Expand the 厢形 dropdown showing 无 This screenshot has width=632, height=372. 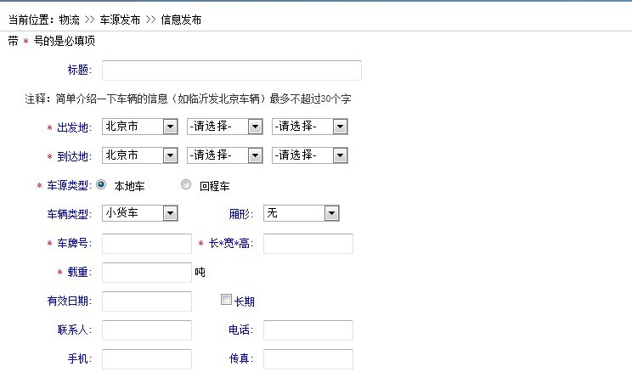pyautogui.click(x=301, y=213)
